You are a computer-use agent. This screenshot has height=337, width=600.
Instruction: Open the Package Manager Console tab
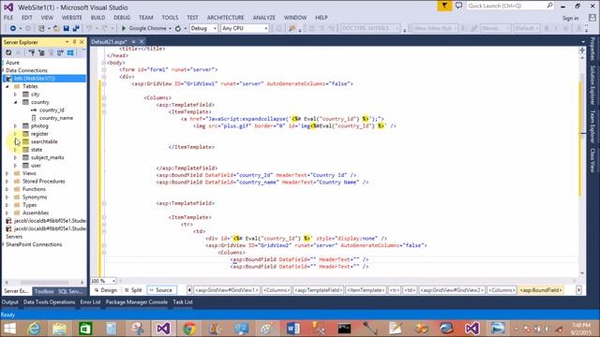coord(137,301)
